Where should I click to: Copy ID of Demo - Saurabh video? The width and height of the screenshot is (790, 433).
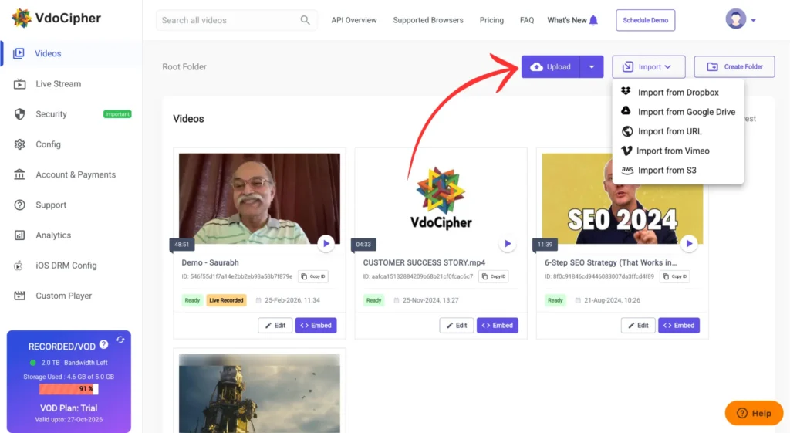point(313,276)
